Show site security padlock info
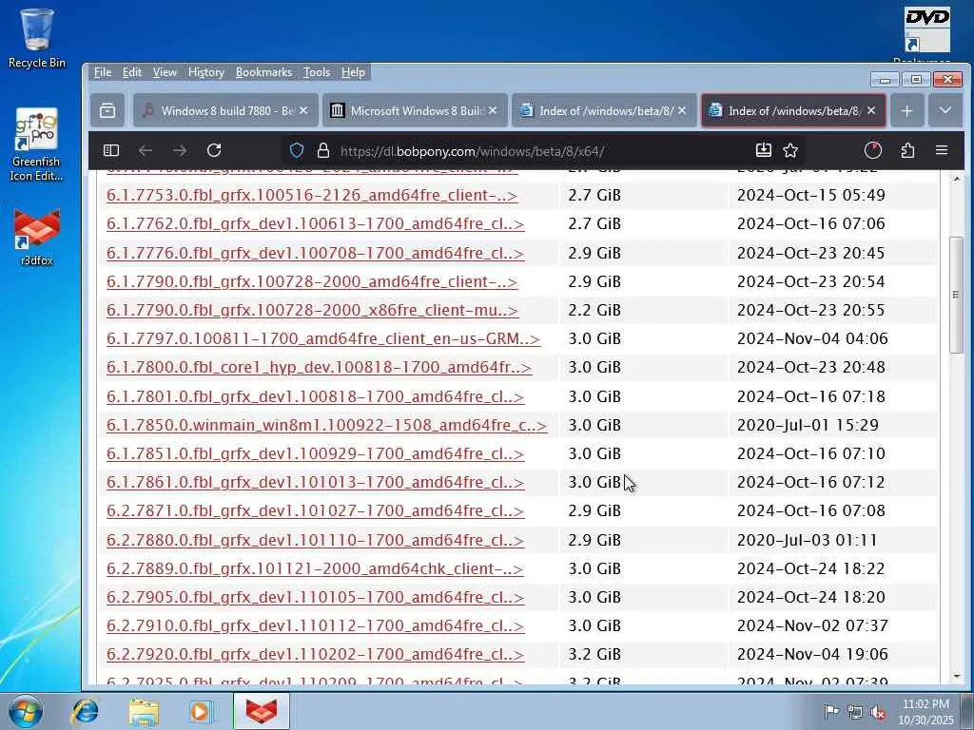 (323, 150)
